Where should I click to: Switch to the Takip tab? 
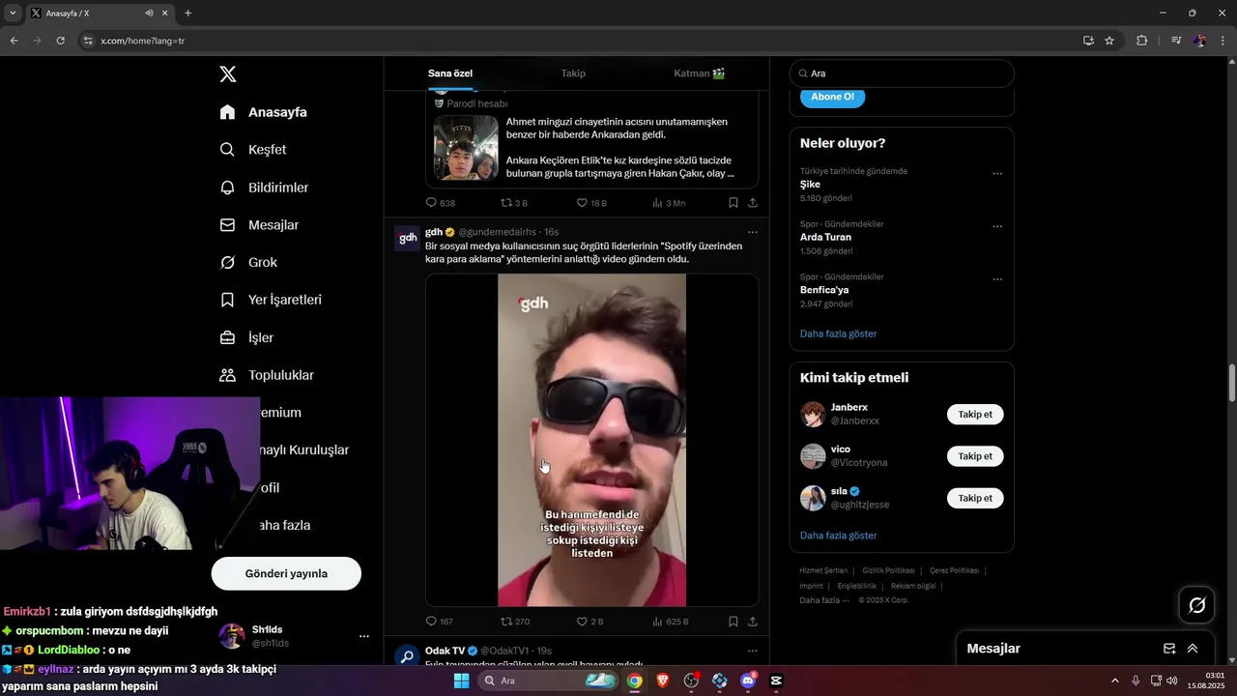point(573,73)
